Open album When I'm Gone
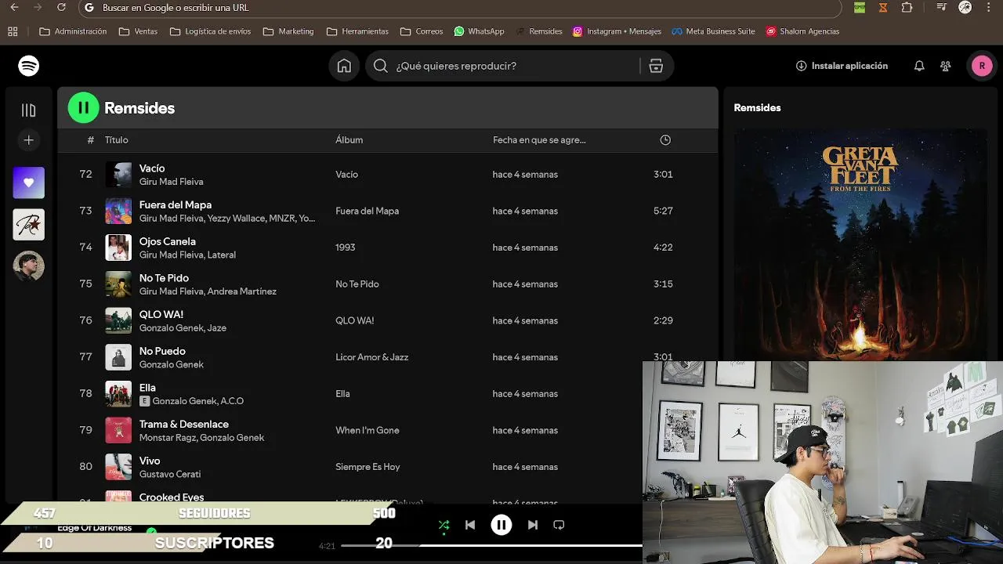 click(x=368, y=430)
